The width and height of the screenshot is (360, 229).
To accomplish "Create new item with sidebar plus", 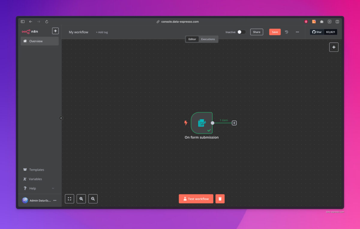I will (x=55, y=31).
